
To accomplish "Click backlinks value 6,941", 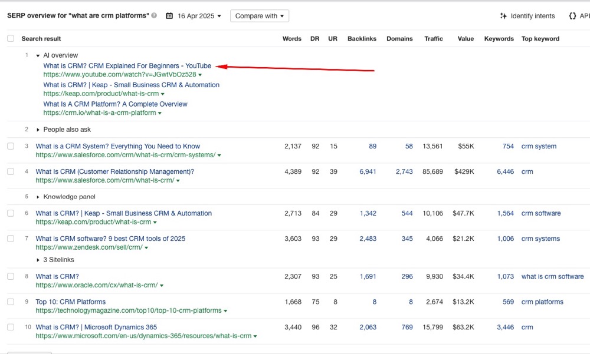I will [x=368, y=172].
